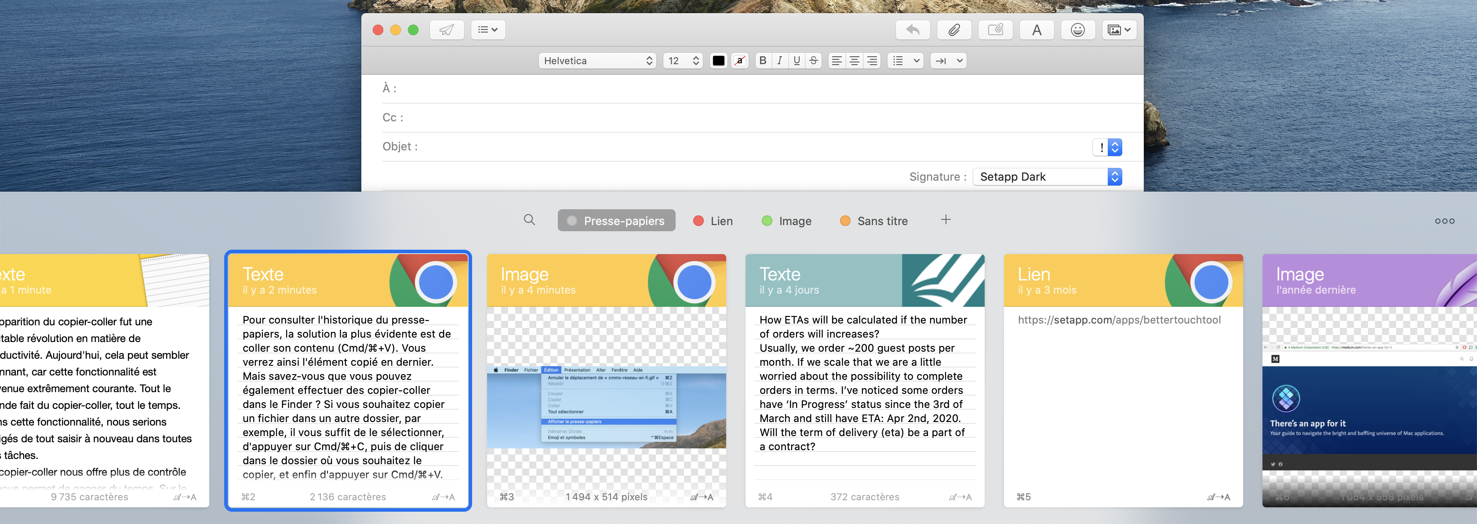
Task: Show the fonts panel via the A icon
Action: 1037,30
